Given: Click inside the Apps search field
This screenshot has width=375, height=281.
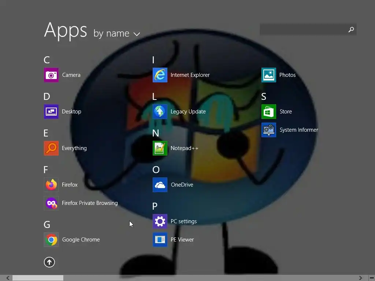Looking at the screenshot, I should (x=308, y=29).
